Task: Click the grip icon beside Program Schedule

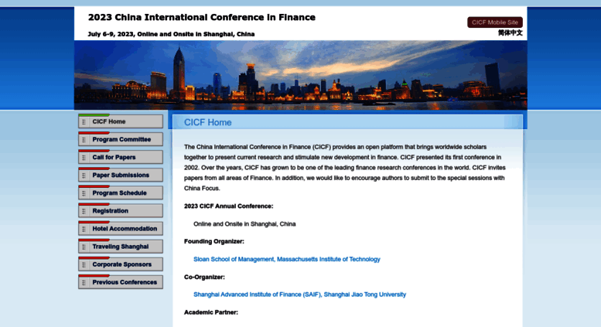Action: point(84,194)
